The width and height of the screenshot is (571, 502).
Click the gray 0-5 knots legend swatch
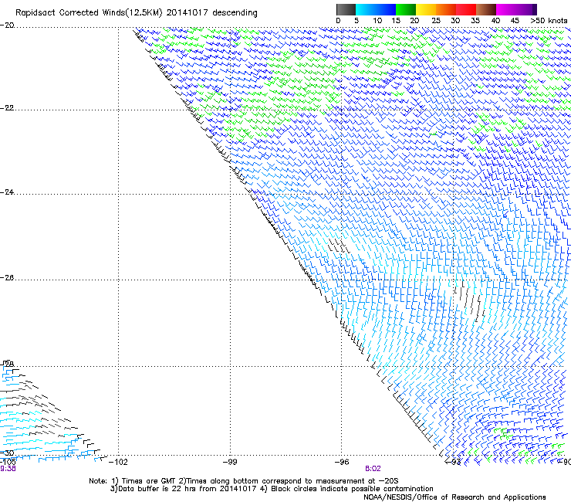click(x=346, y=9)
